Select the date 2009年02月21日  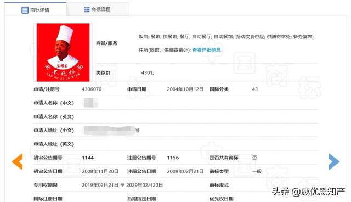[185, 171]
